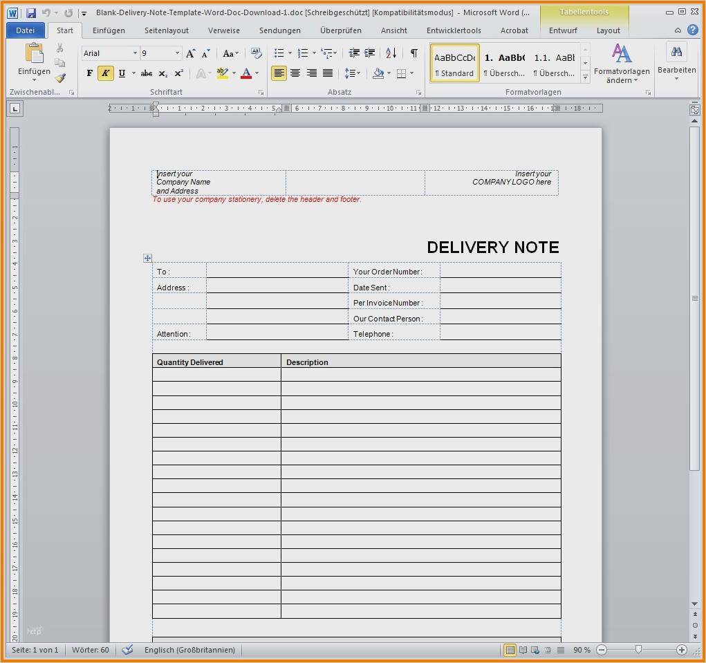Click the Save icon in quick access toolbar
706x663 pixels.
point(31,12)
